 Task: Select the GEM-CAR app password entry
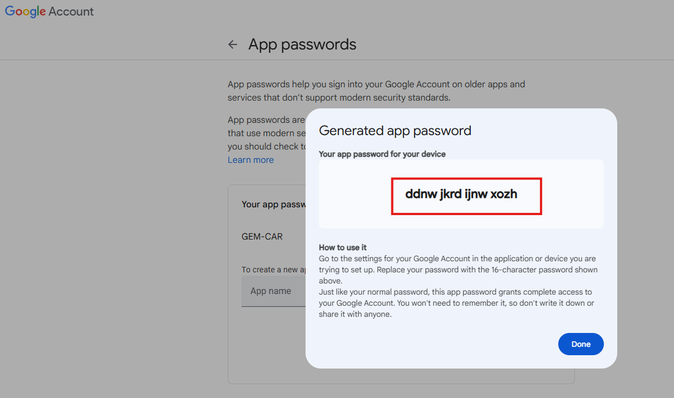(262, 237)
